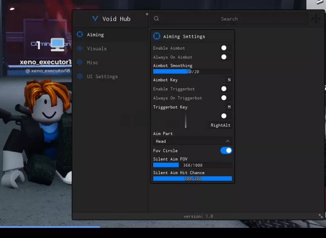Click the gear icon beside Misc

(x=80, y=62)
